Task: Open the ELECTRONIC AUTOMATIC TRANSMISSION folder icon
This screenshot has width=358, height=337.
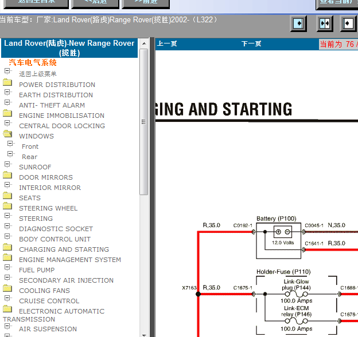Action: coord(7,309)
